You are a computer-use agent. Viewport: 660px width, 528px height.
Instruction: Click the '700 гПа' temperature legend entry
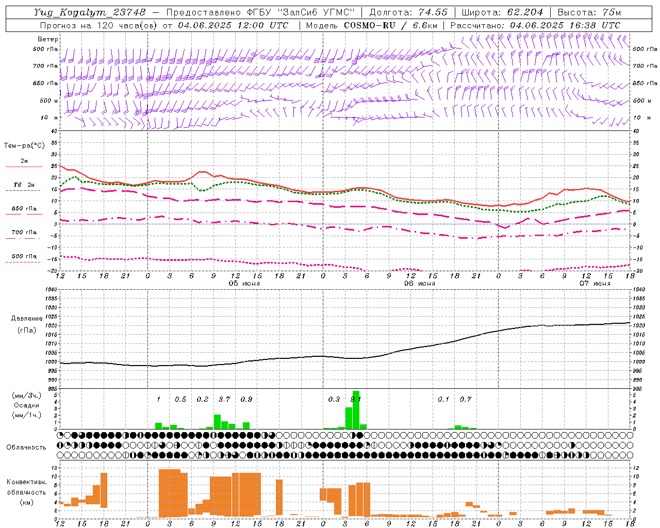pyautogui.click(x=24, y=232)
